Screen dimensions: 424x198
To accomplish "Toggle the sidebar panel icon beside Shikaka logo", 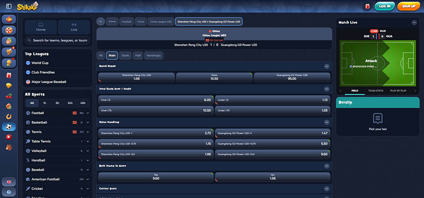I will click(x=9, y=6).
